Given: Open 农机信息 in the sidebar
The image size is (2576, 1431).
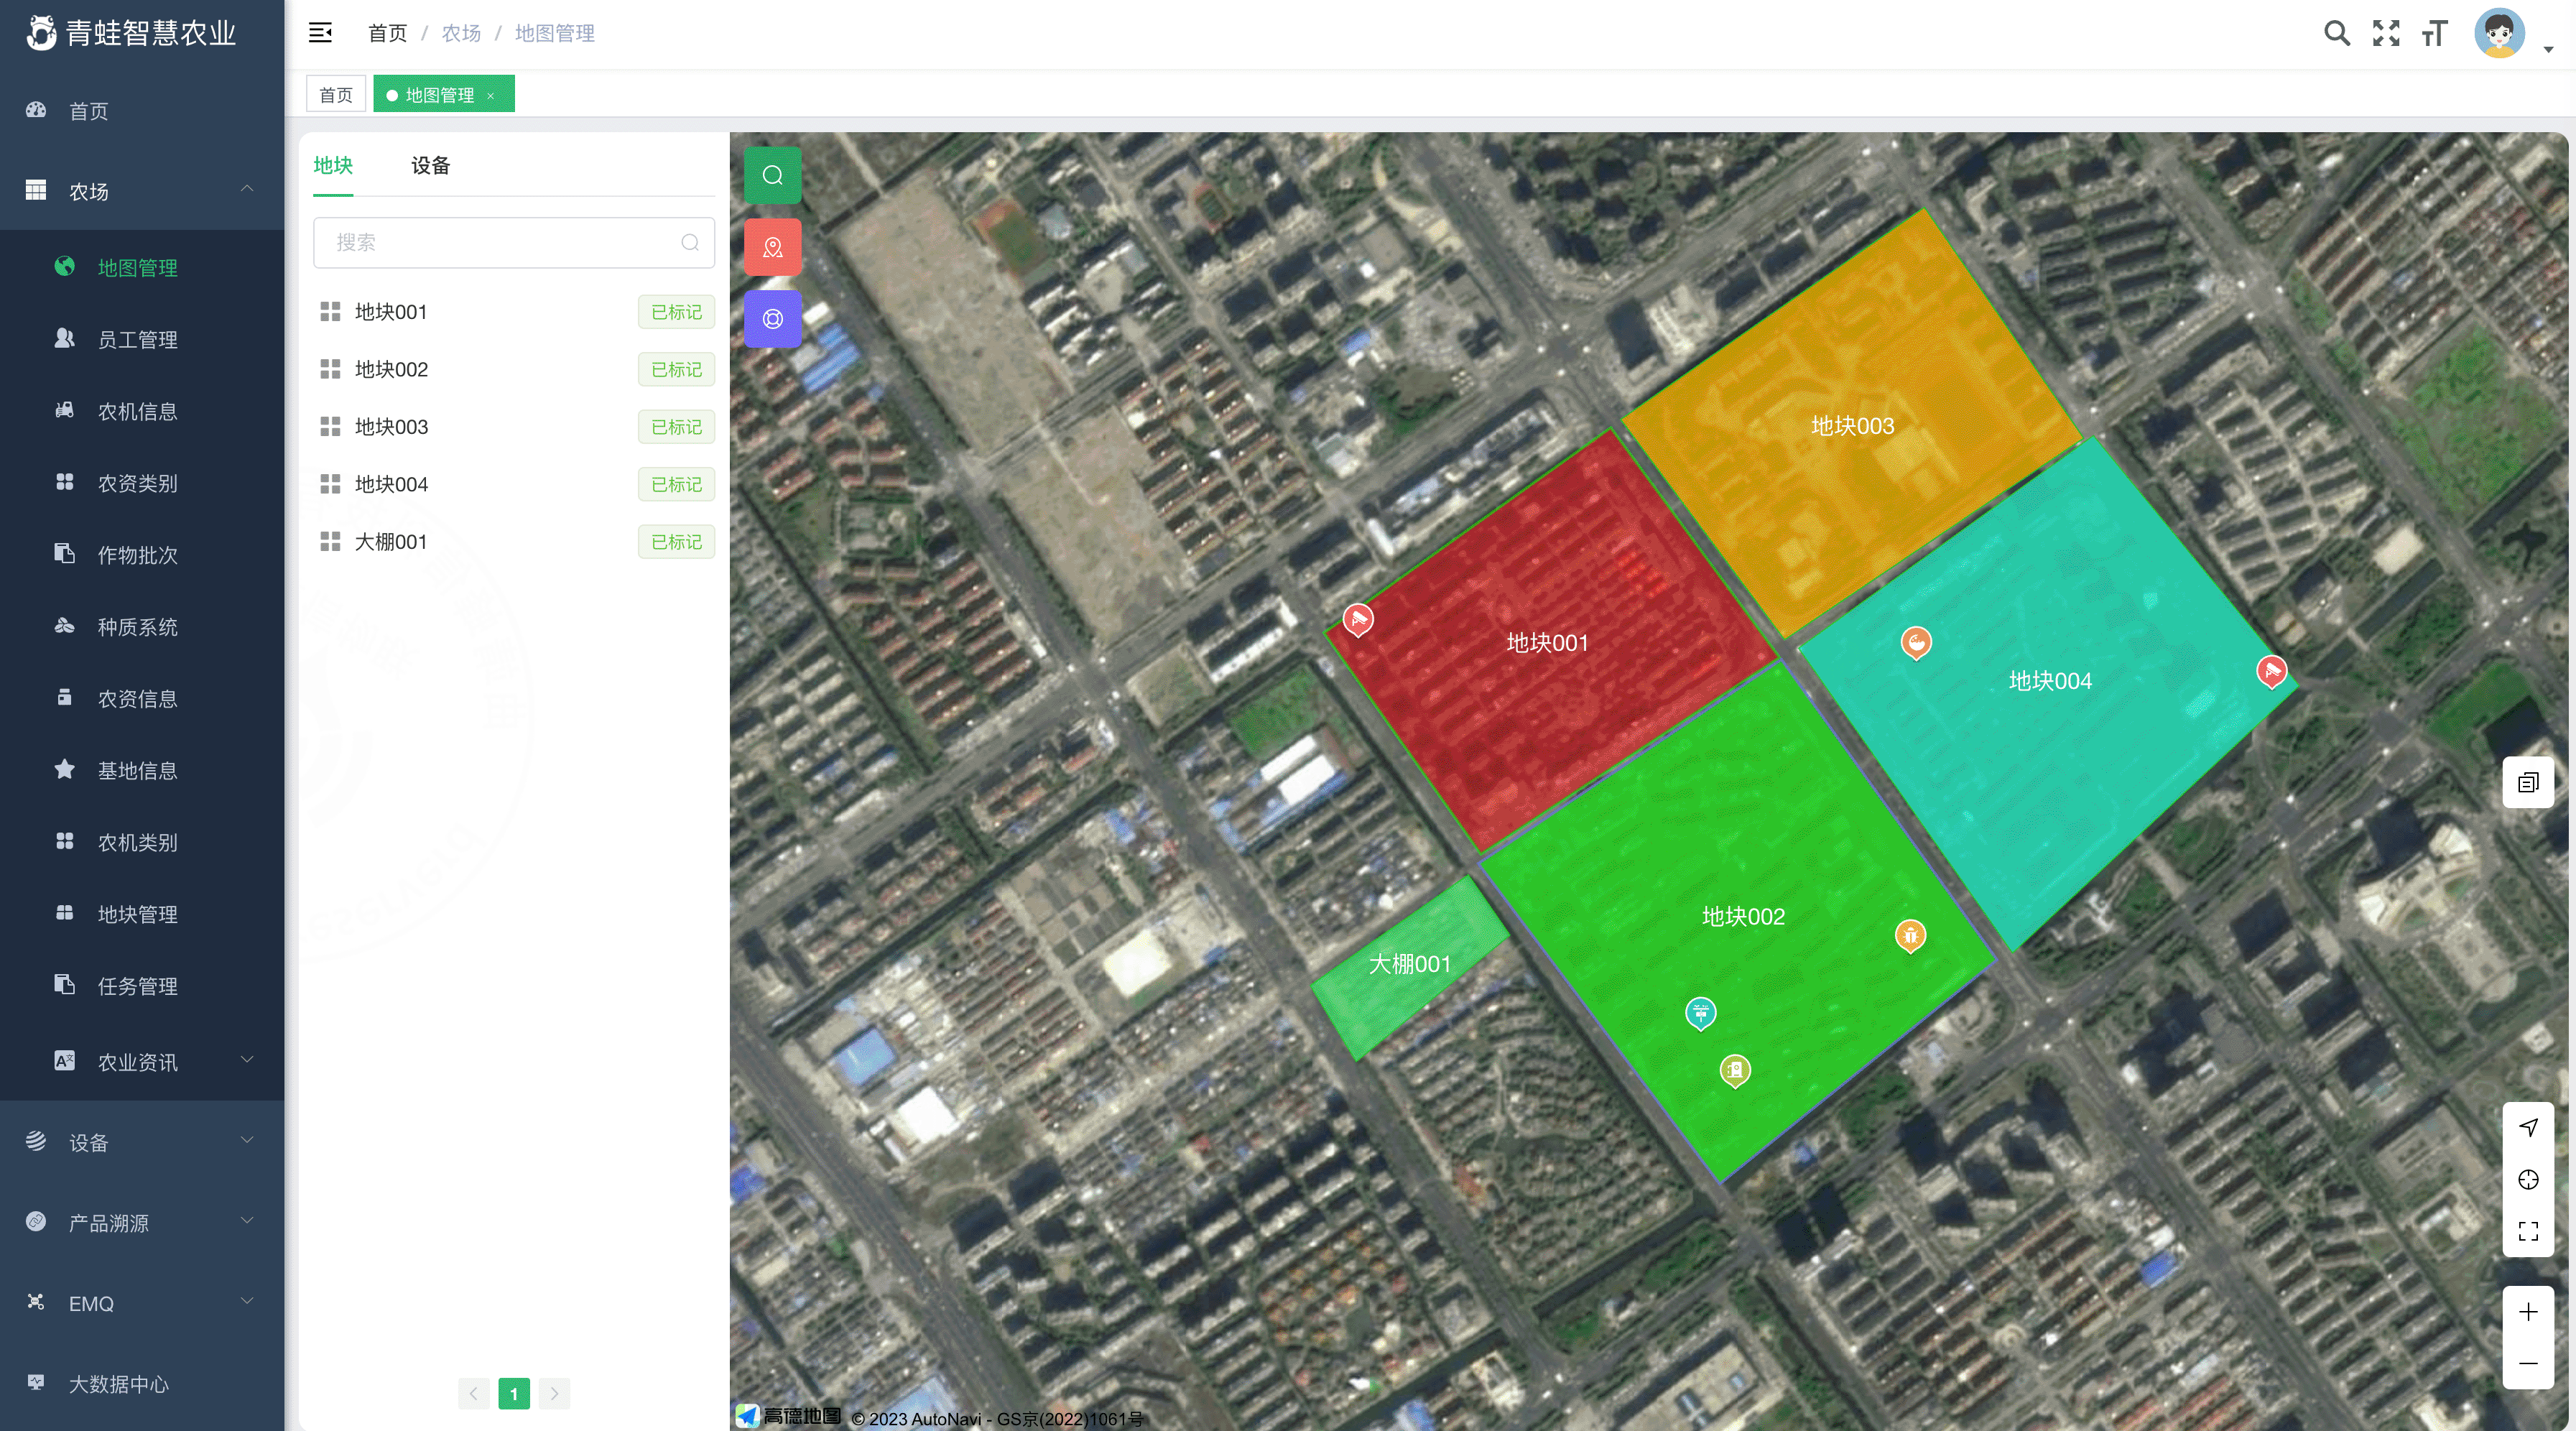Looking at the screenshot, I should click(142, 411).
